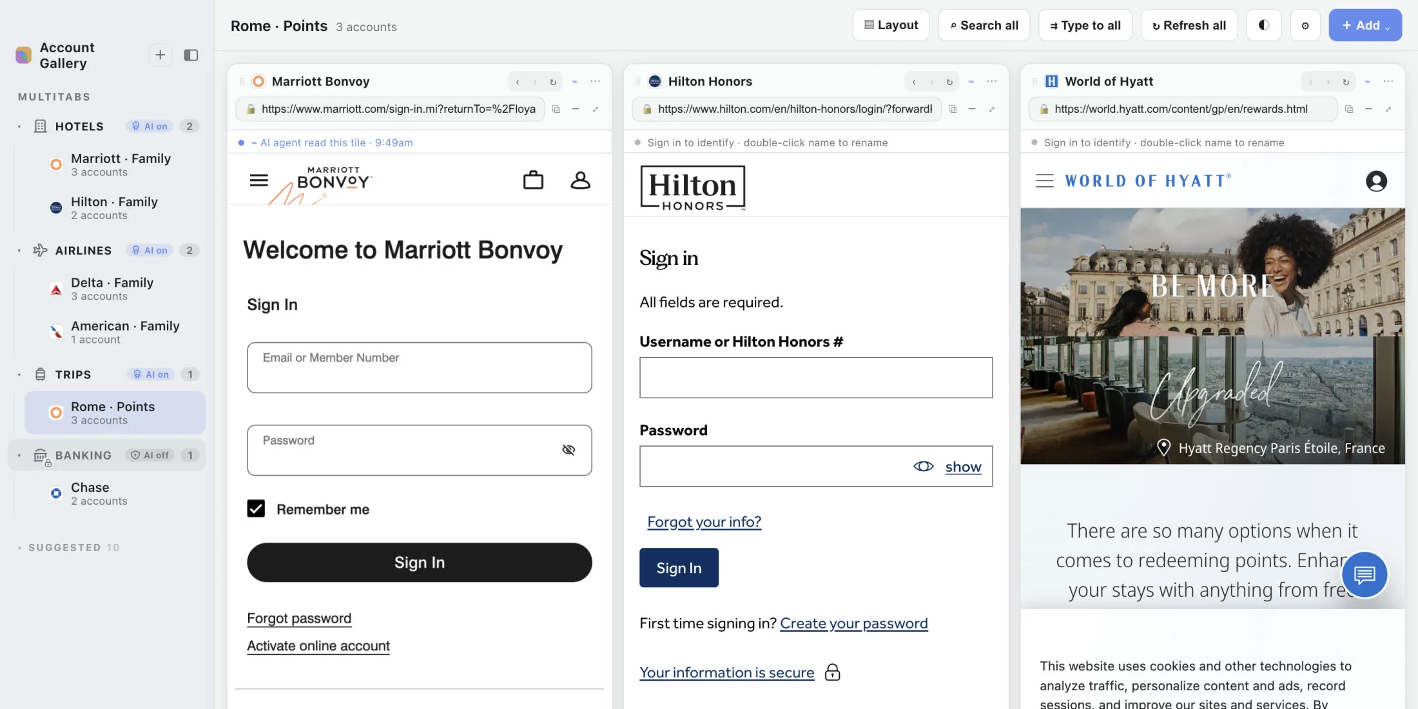Expand the SUGGESTED section
Viewport: 1418px width, 709px height.
pos(19,548)
